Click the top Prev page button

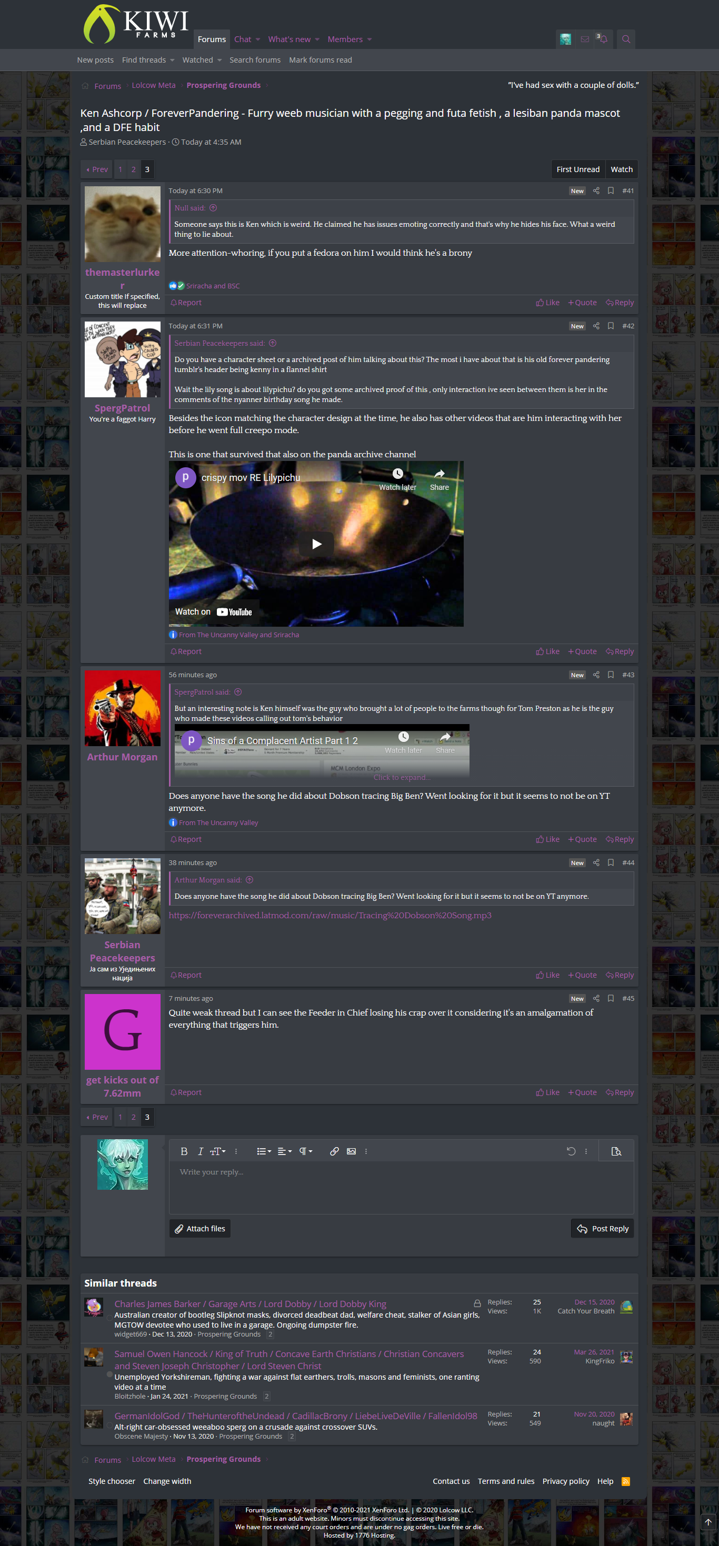click(97, 169)
